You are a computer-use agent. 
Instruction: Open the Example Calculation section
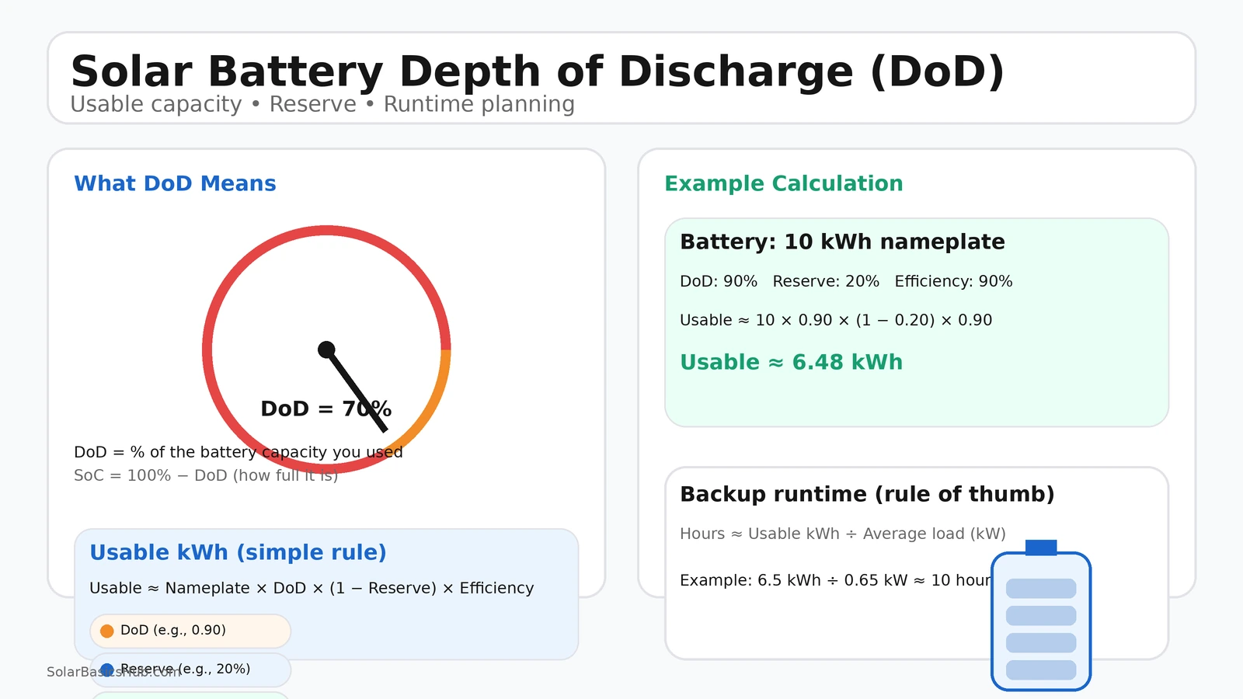point(783,183)
